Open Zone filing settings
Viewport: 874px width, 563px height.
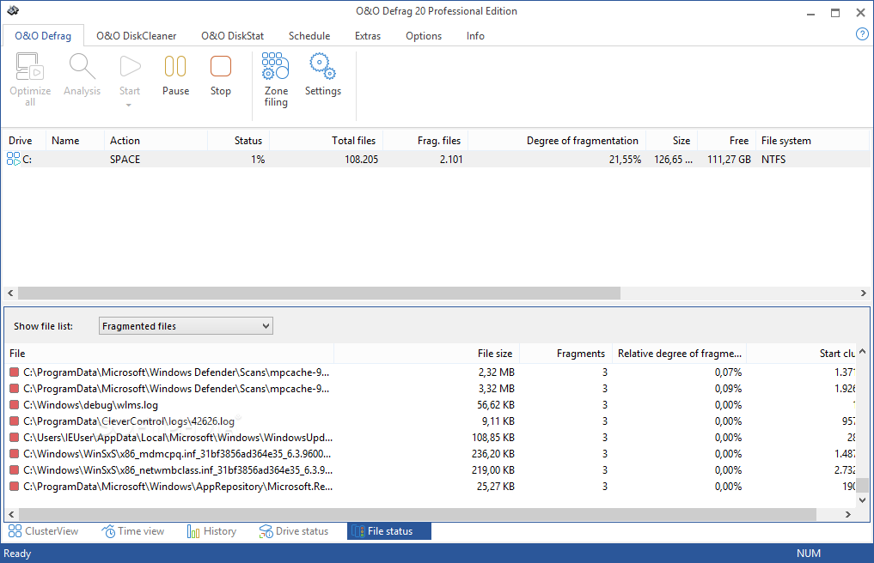(276, 80)
